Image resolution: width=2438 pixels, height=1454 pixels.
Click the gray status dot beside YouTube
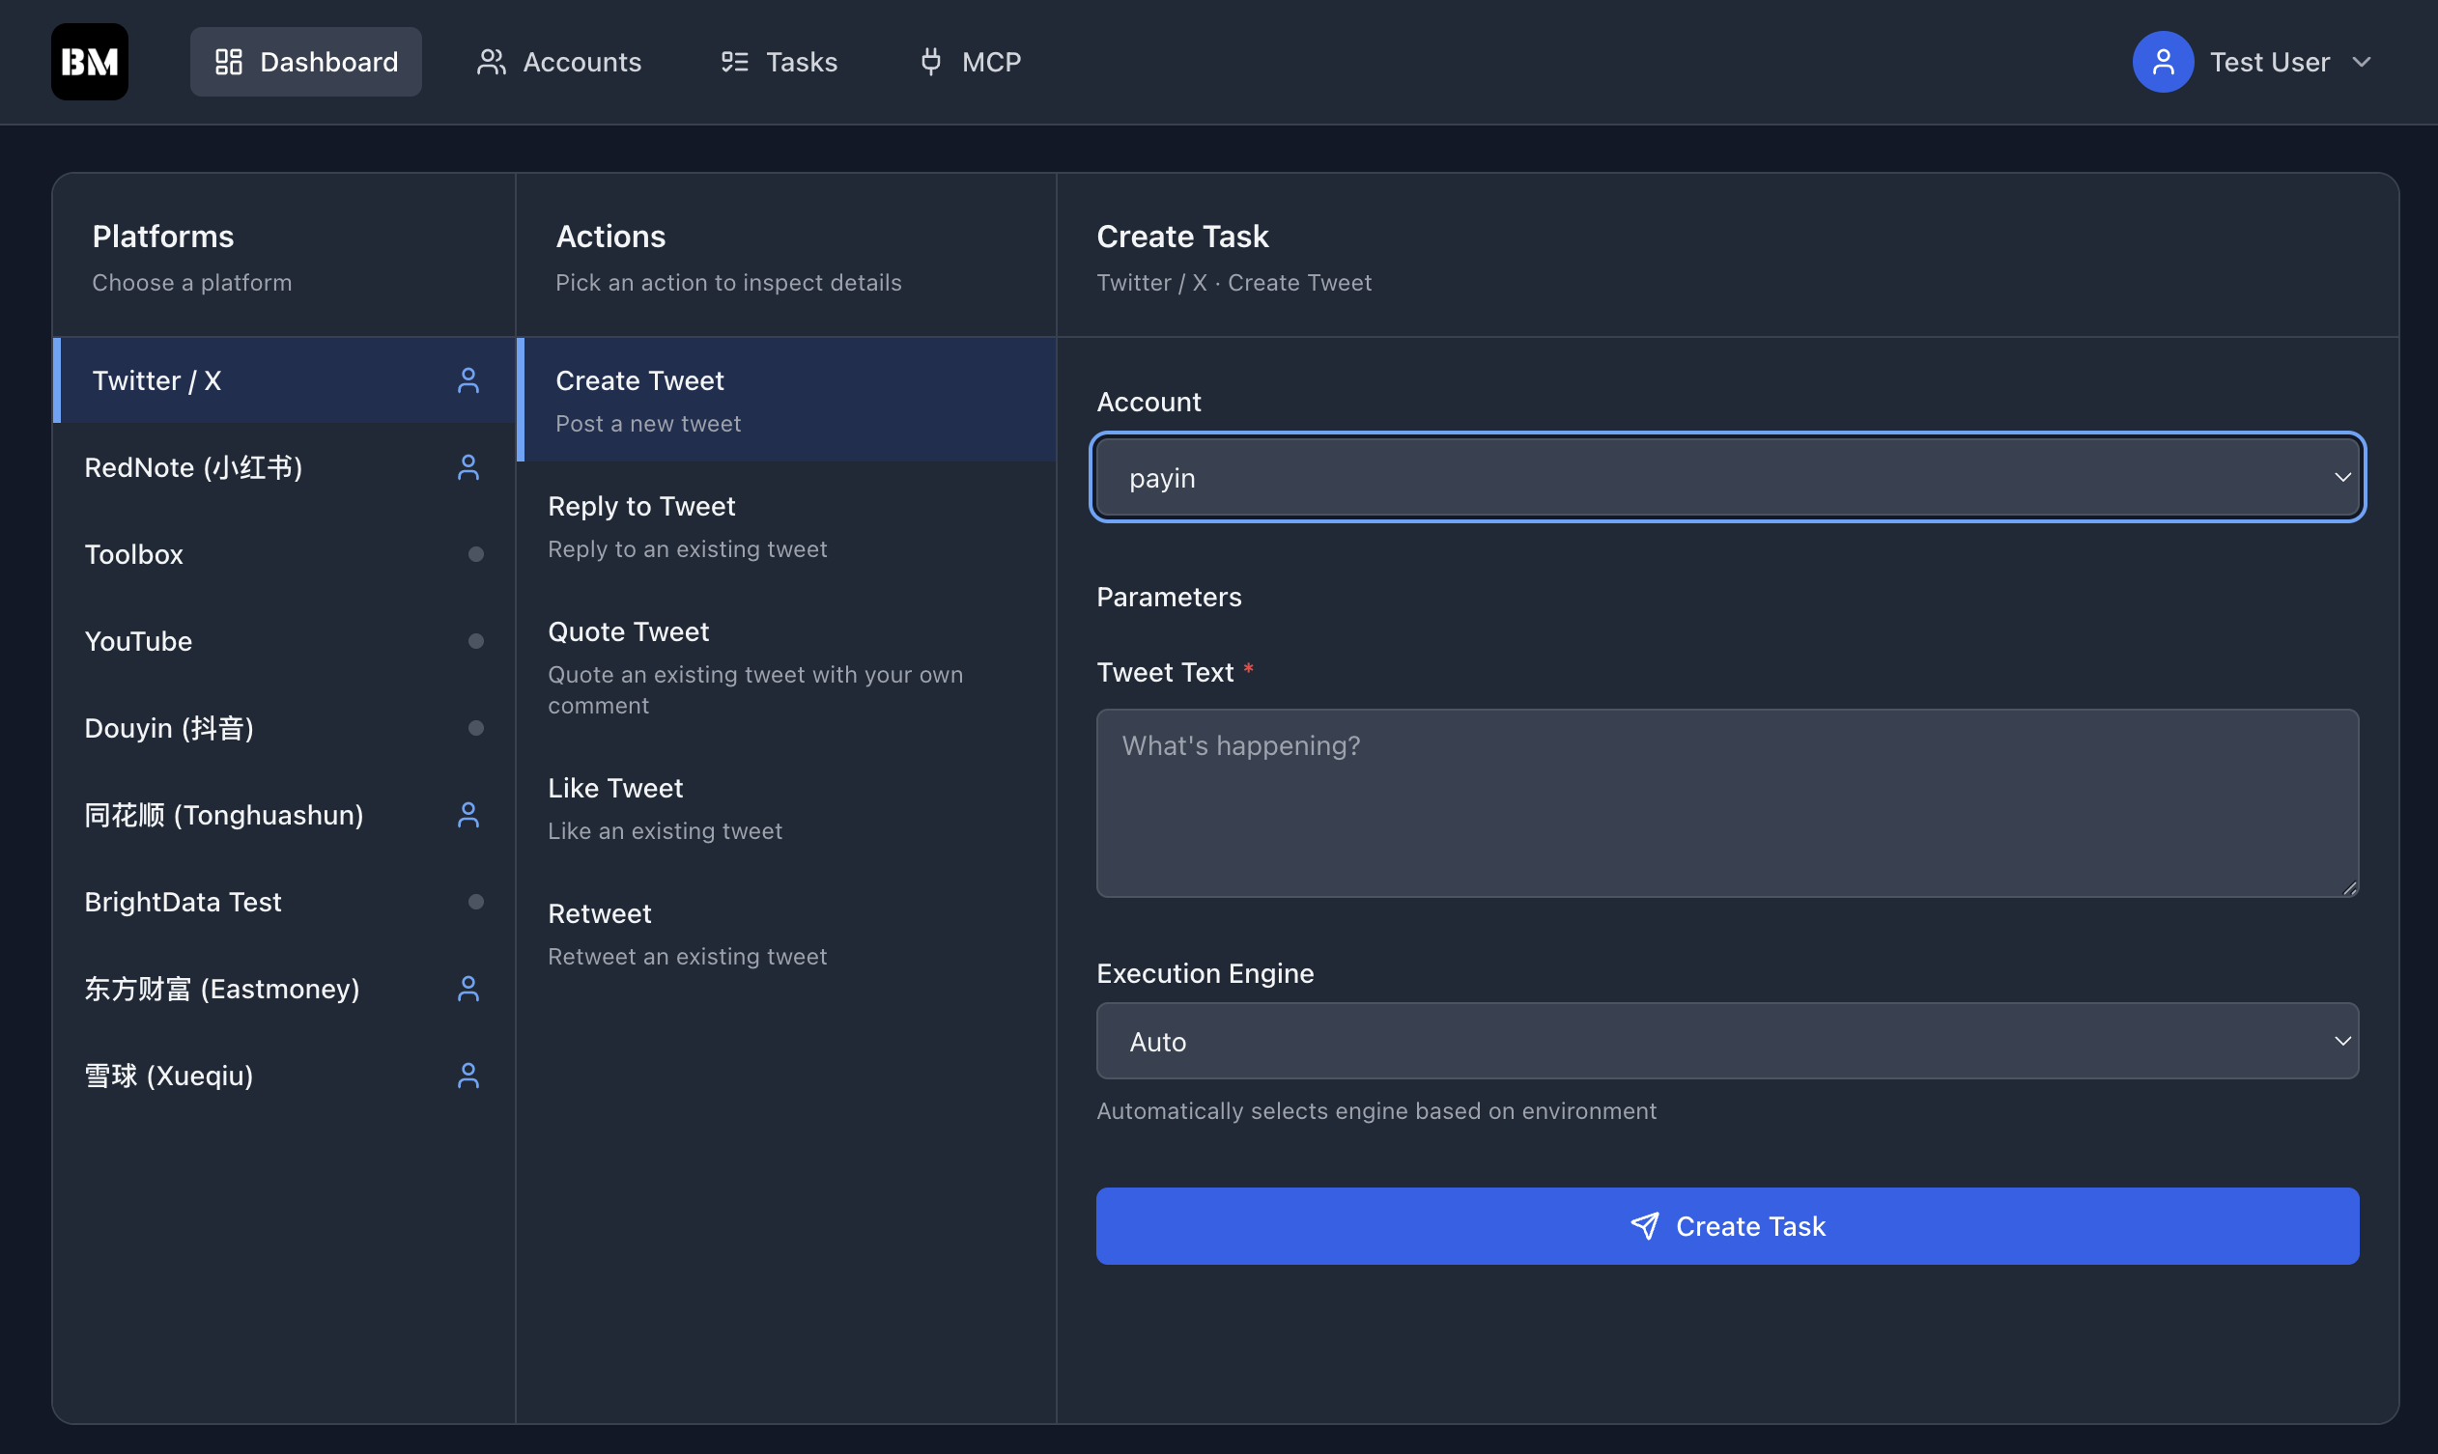pos(475,642)
